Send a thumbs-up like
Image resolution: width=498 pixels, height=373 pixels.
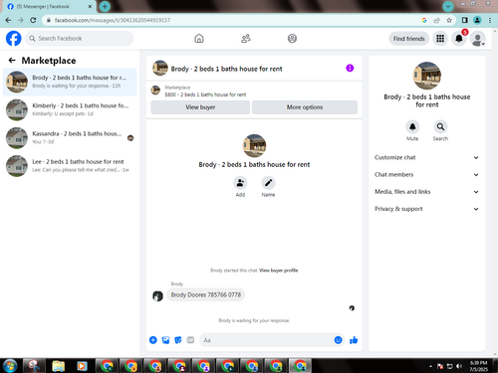point(354,340)
